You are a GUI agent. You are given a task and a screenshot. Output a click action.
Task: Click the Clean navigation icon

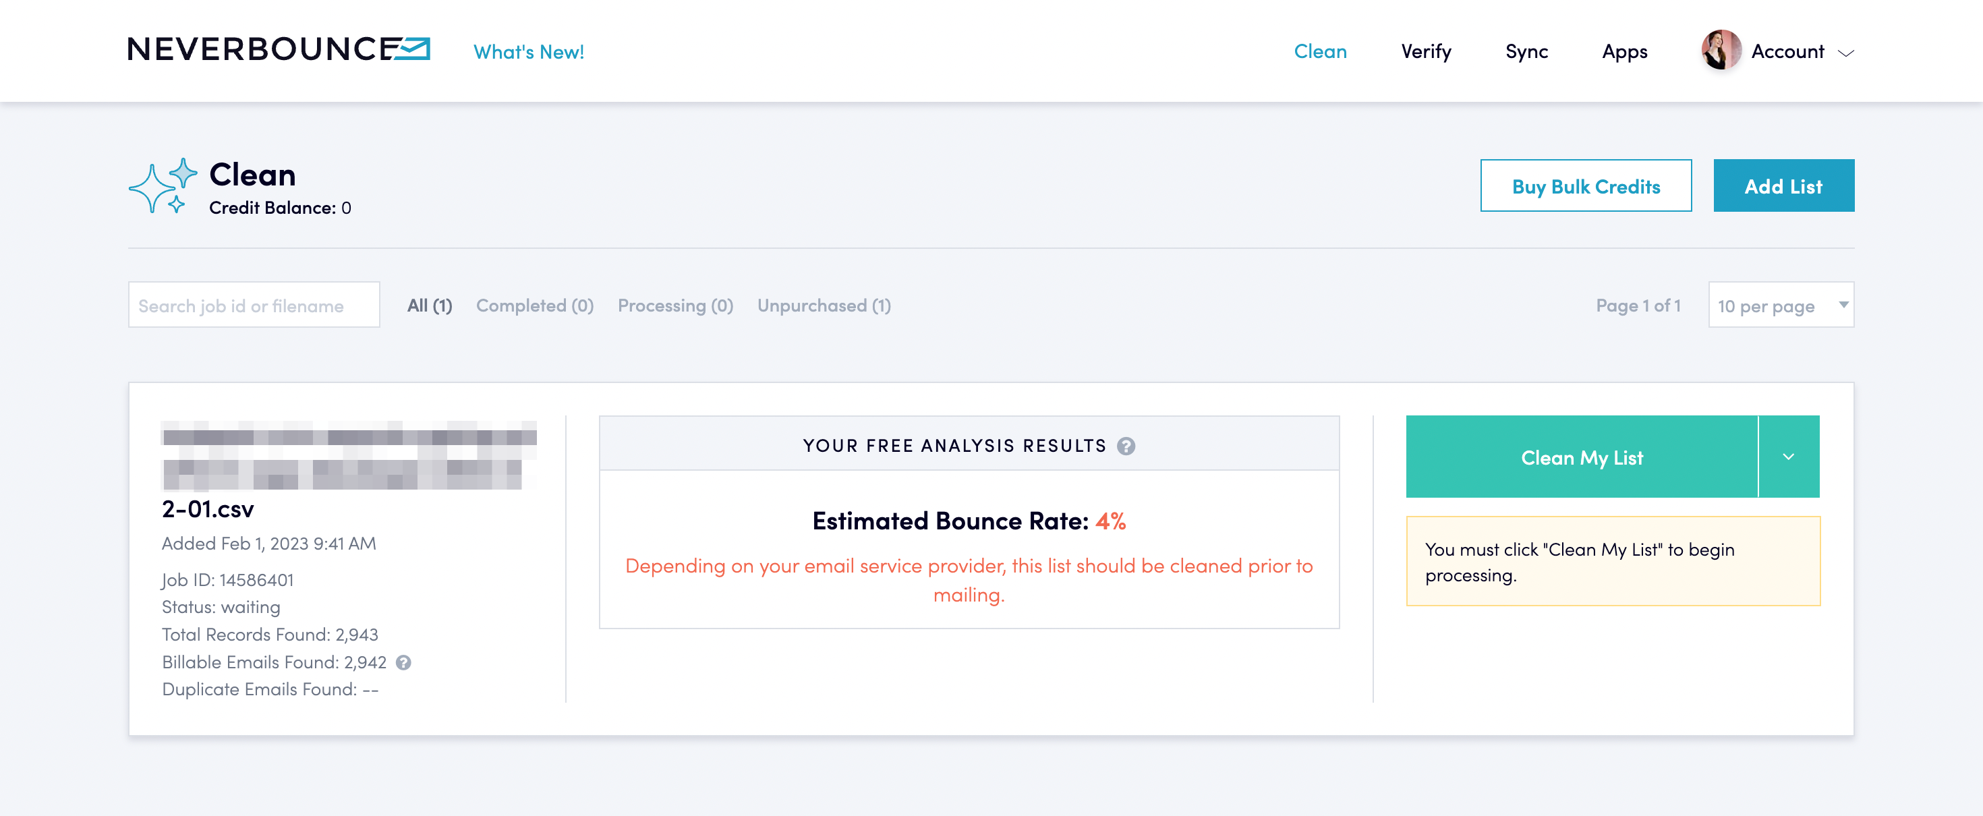(1321, 51)
